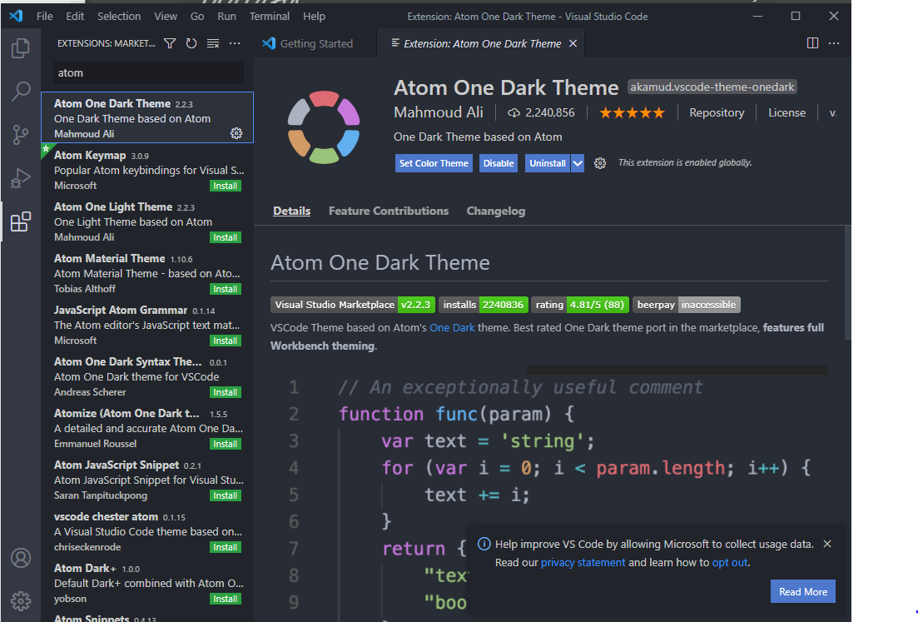Click the akamud.vscode-theme-onedark identifier
The image size is (918, 622).
712,87
